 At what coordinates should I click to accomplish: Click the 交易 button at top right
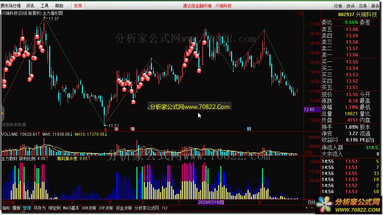tap(363, 6)
